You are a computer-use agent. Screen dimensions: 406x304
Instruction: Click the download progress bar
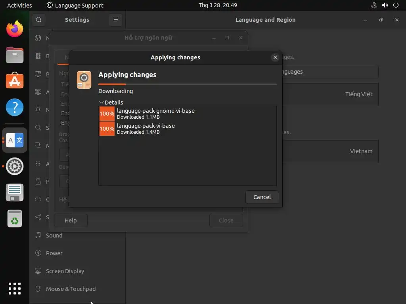click(x=187, y=84)
